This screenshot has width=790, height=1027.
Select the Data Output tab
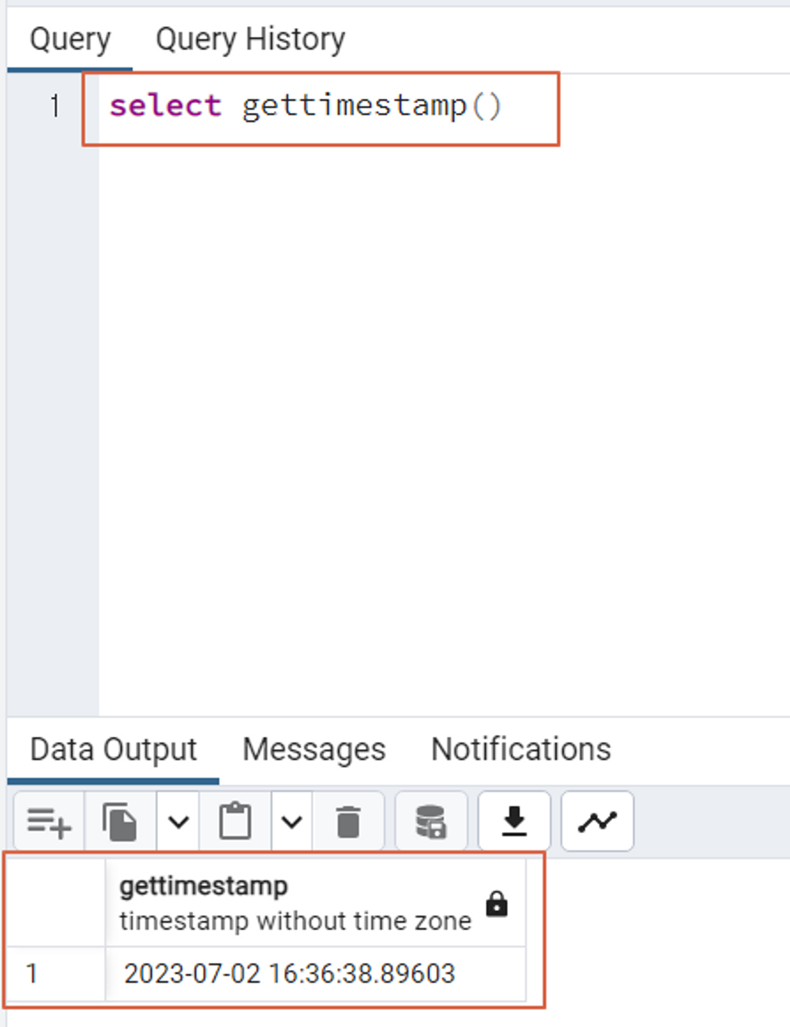pyautogui.click(x=113, y=749)
